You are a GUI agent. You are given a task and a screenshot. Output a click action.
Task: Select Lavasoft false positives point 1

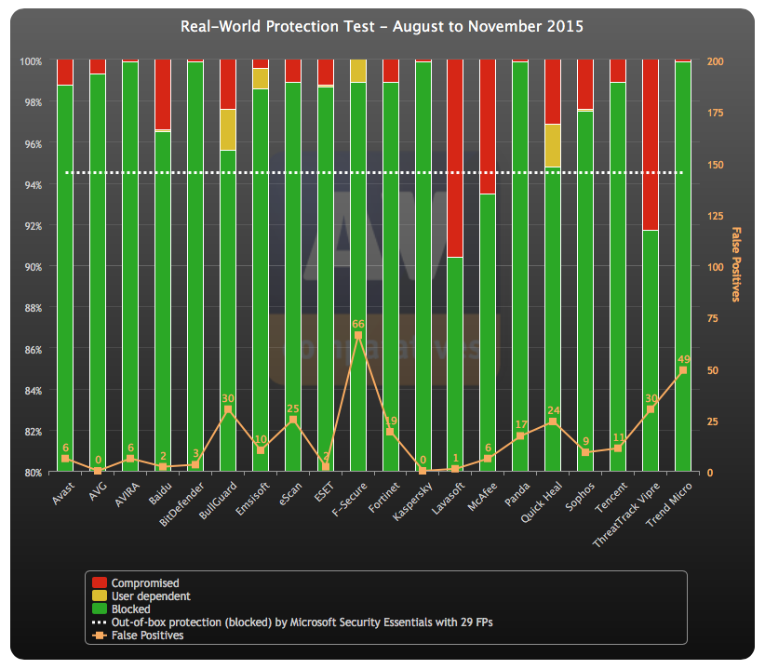point(455,469)
